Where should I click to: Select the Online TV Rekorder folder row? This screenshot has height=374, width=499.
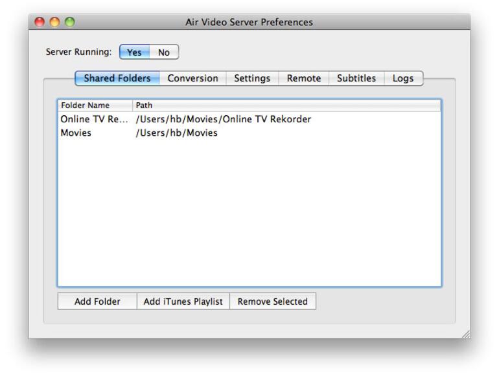[194, 120]
